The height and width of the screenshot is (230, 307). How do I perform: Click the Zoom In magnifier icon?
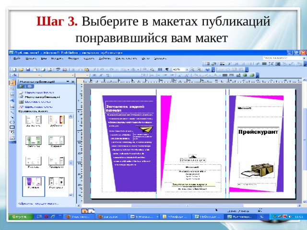tap(199, 69)
